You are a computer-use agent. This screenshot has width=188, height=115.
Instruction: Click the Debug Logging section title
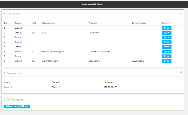coord(15,99)
